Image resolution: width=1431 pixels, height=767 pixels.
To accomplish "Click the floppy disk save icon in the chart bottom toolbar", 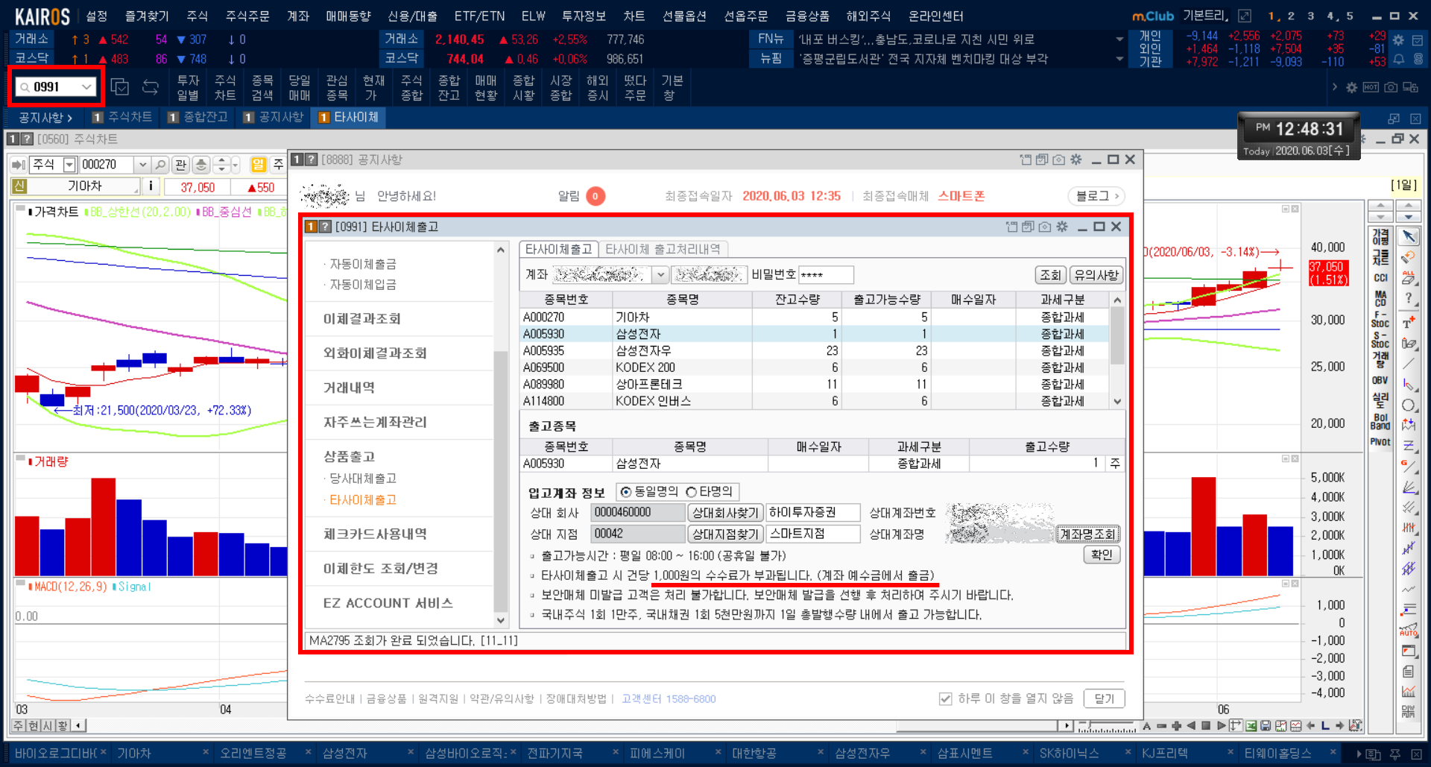I will (1266, 726).
